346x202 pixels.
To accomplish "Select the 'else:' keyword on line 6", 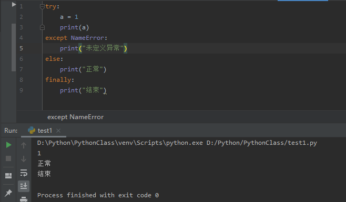I will [x=54, y=59].
